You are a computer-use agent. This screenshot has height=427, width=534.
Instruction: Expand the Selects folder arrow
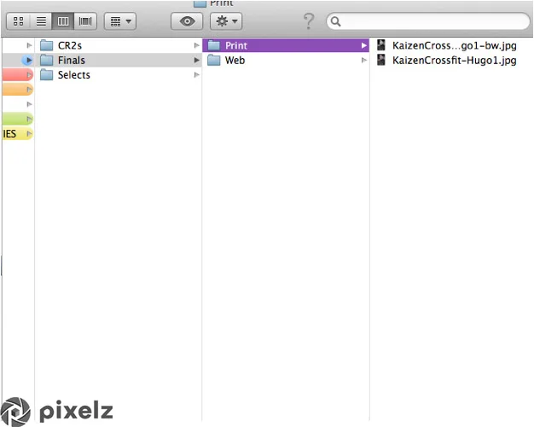pyautogui.click(x=196, y=74)
